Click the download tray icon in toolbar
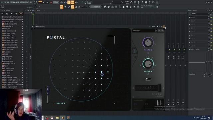213x120 pixels. (157, 2)
